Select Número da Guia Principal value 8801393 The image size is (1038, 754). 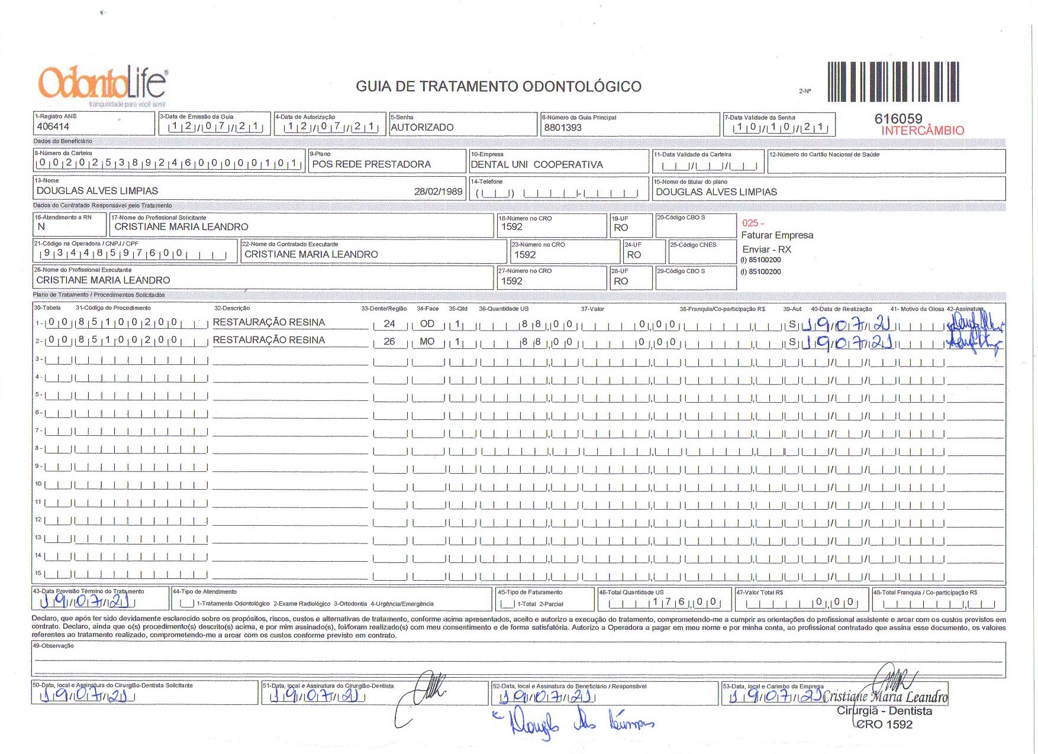[563, 127]
